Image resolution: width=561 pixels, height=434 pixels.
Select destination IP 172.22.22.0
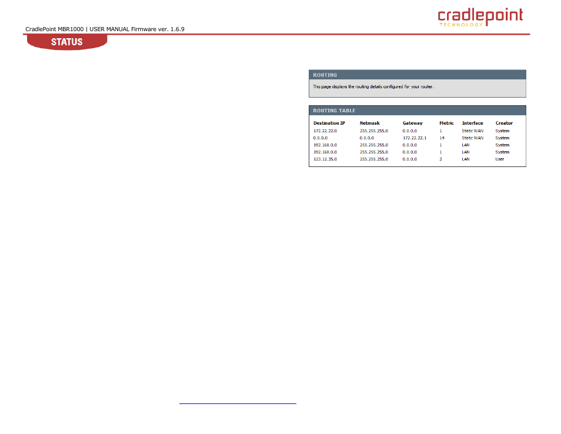click(325, 131)
